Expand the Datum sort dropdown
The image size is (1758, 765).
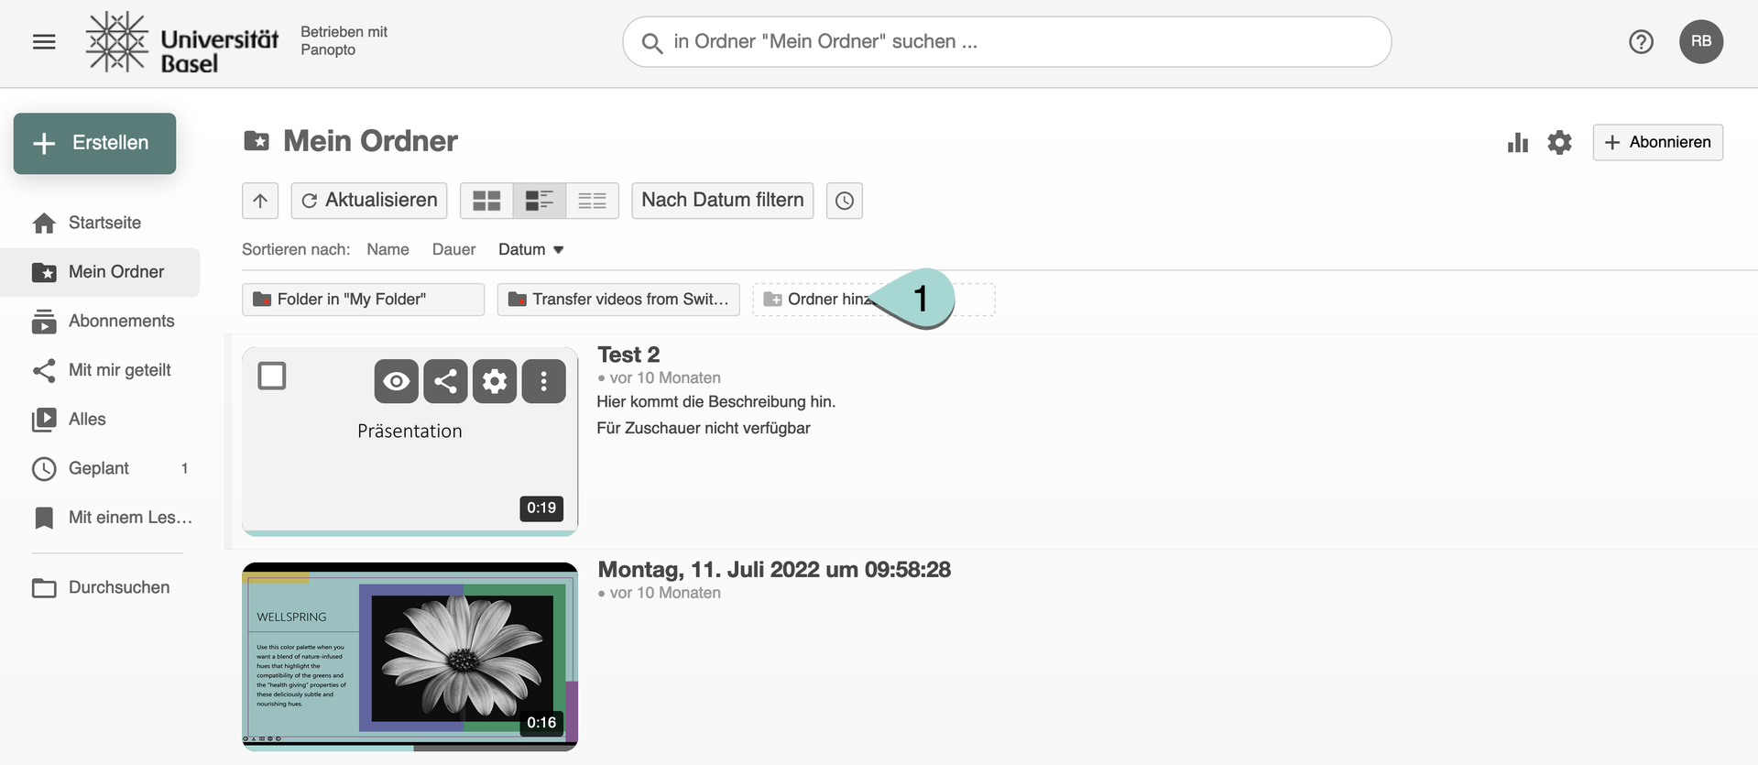click(x=531, y=249)
